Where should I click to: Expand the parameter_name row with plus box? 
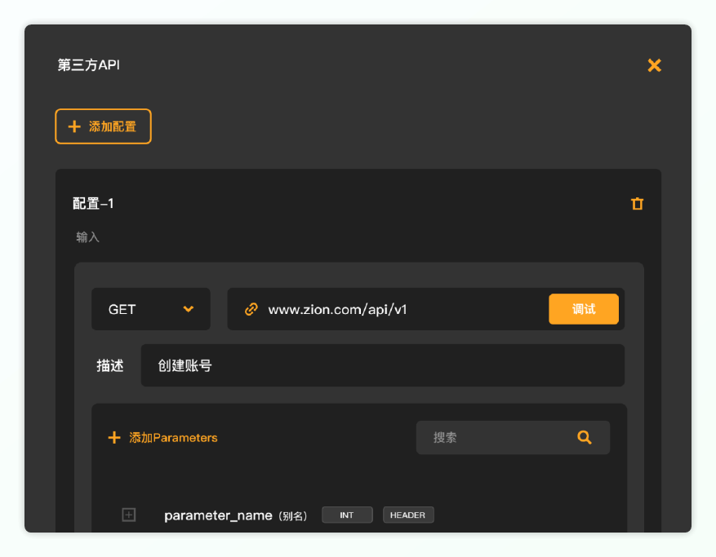point(129,515)
